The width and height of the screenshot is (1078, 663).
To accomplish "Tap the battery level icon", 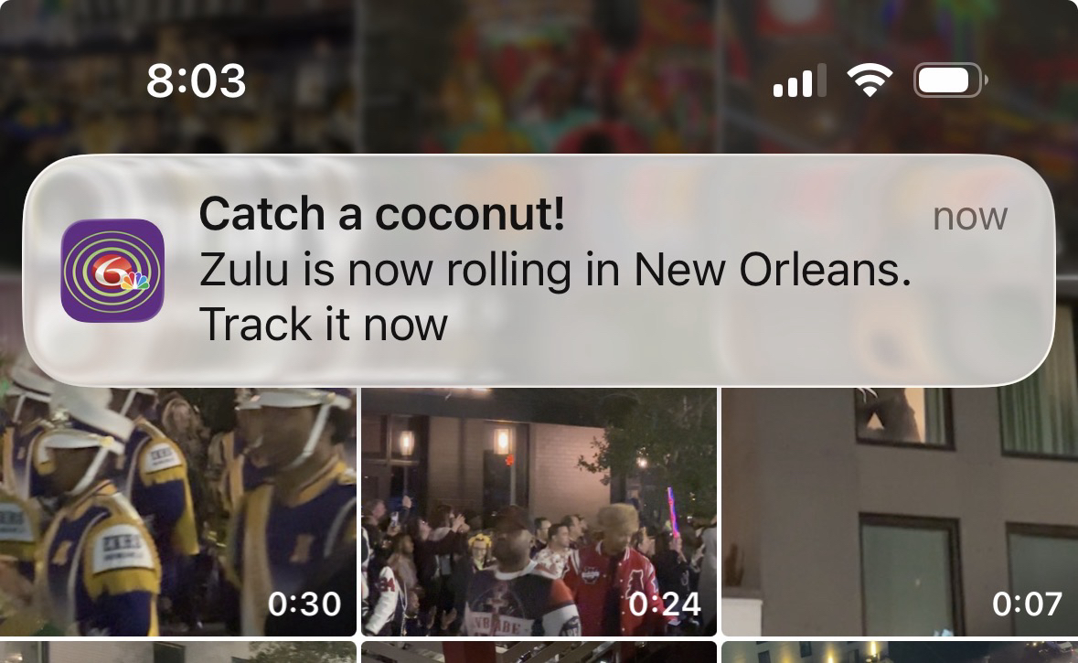I will pyautogui.click(x=951, y=80).
